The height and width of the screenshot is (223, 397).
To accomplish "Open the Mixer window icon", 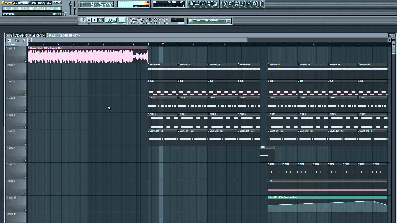I will coord(215,4).
